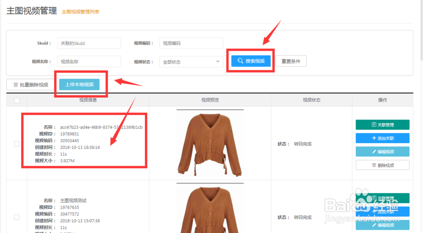423x233 pixels.
Task: Click 上传本地视频 upload button
Action: click(x=80, y=84)
